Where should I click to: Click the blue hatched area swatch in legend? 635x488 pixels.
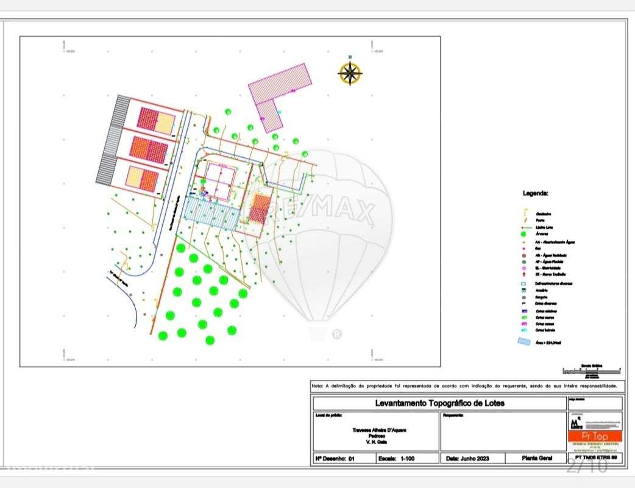point(524,342)
